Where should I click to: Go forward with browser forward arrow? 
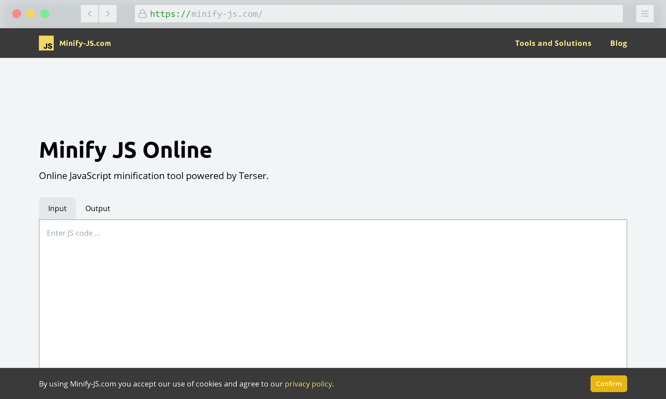pos(108,14)
